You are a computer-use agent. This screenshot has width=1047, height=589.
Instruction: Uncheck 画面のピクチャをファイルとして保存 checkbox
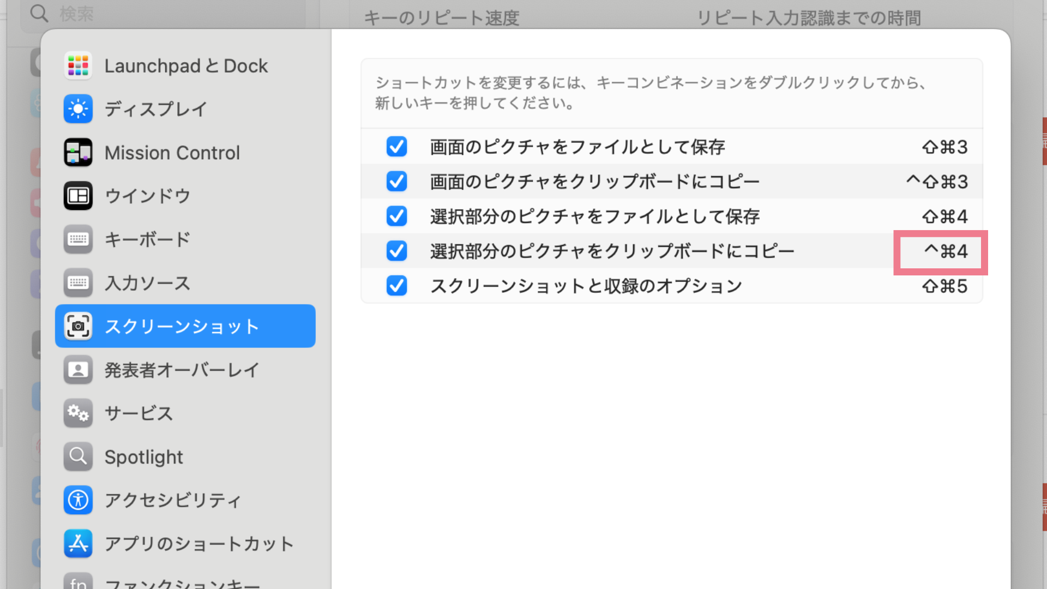(396, 147)
